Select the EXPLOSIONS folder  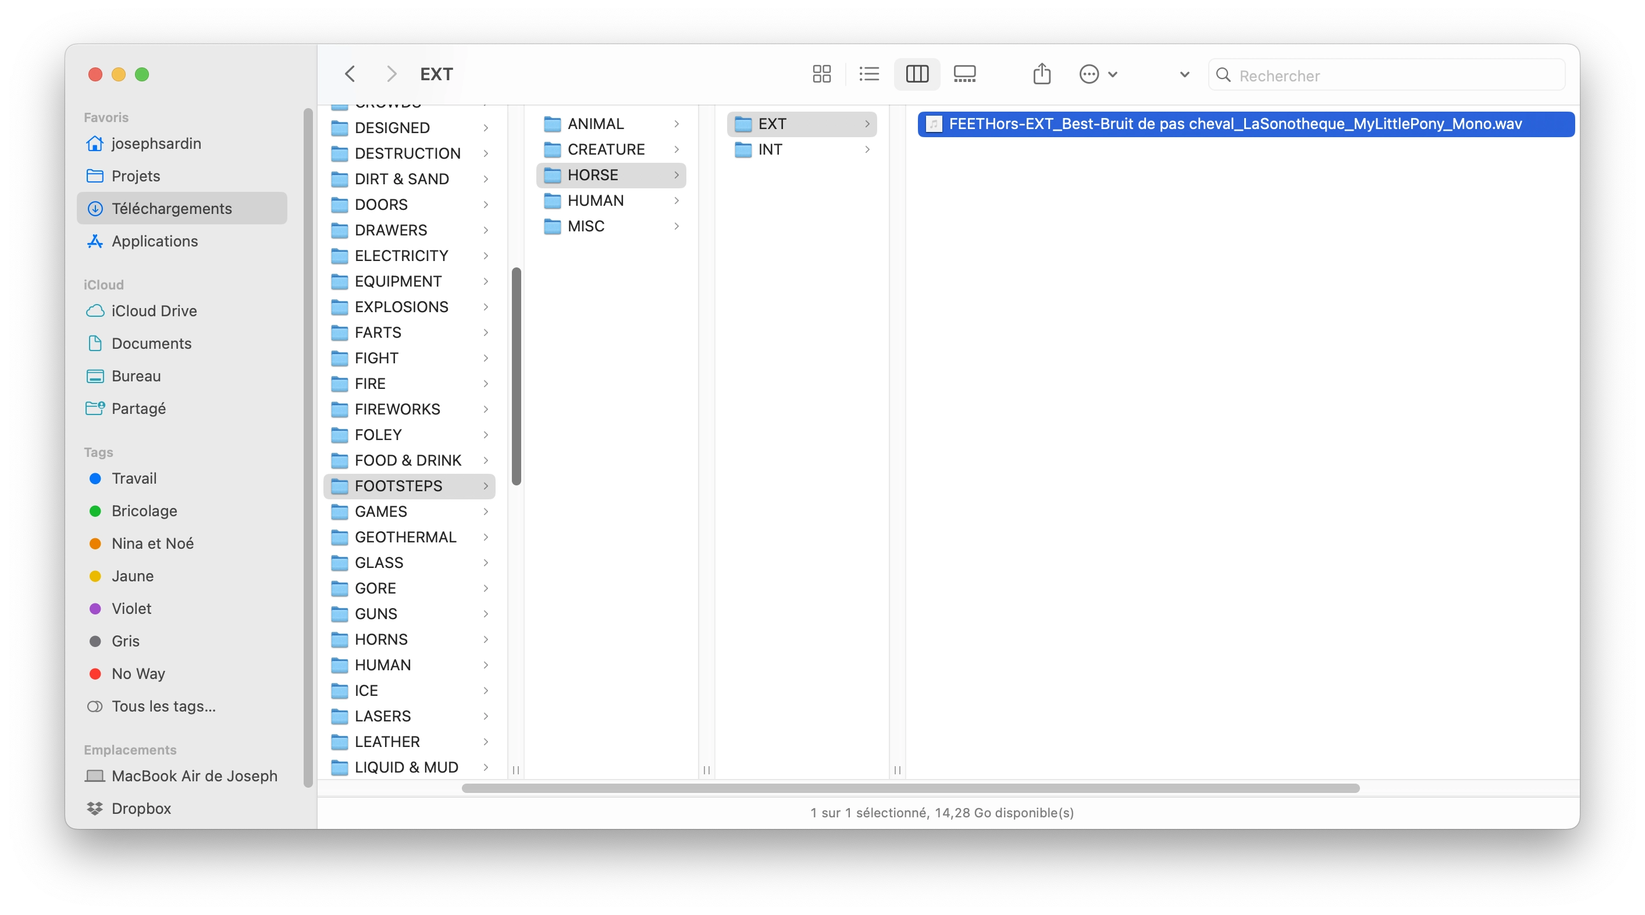(x=410, y=307)
